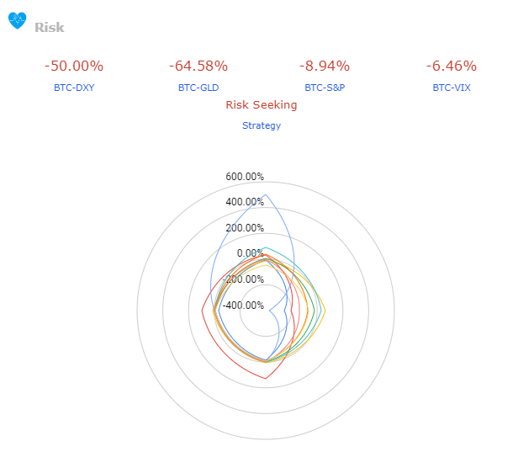
Task: Click the Risk Seeking label
Action: (262, 105)
